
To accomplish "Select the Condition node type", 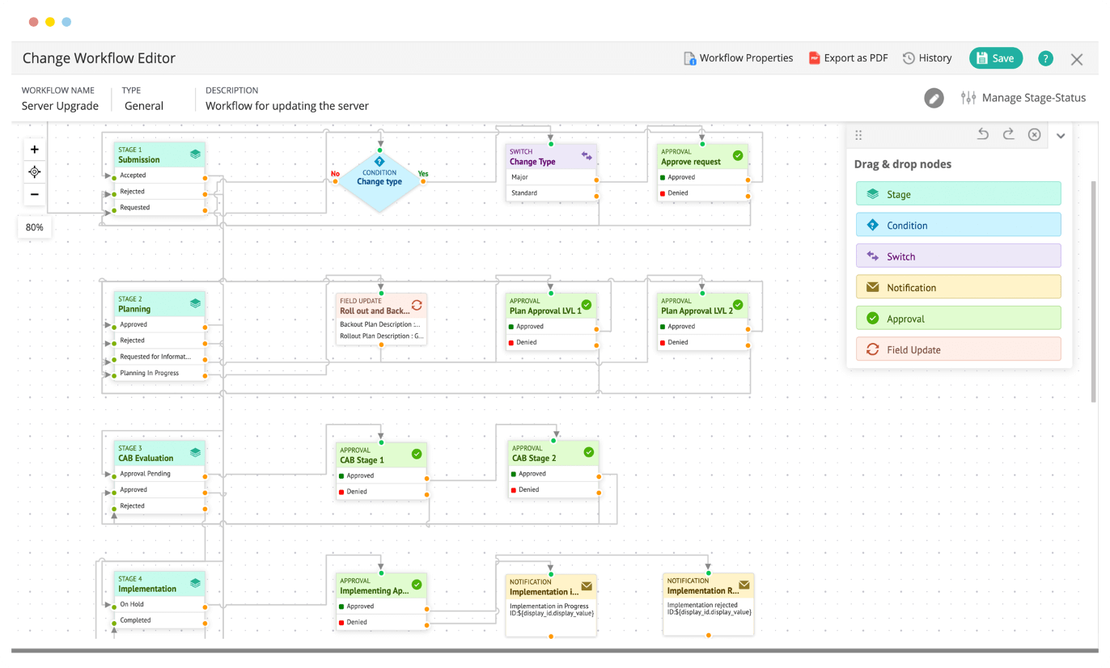I will pos(958,224).
